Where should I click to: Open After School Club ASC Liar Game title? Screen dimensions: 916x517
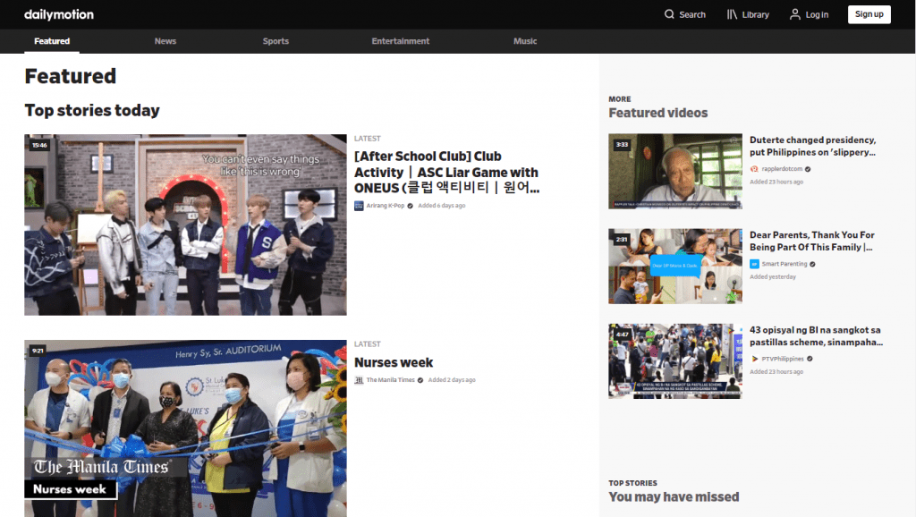click(x=446, y=172)
